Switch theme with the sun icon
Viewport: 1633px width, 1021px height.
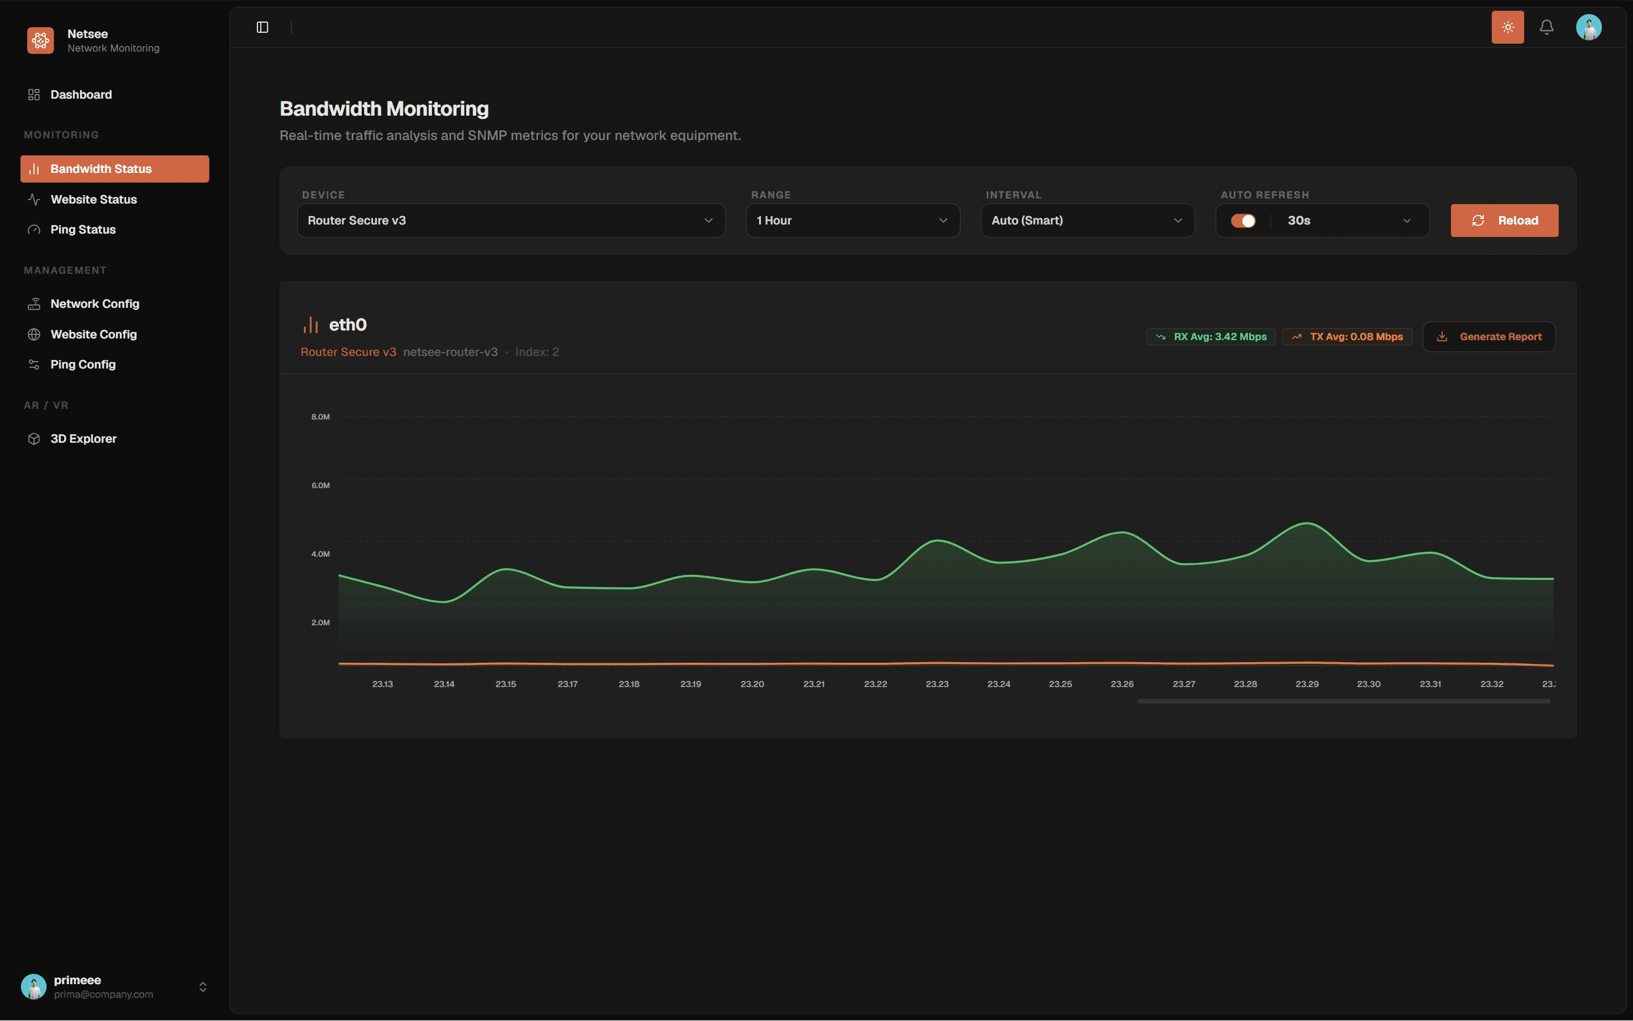pos(1507,27)
